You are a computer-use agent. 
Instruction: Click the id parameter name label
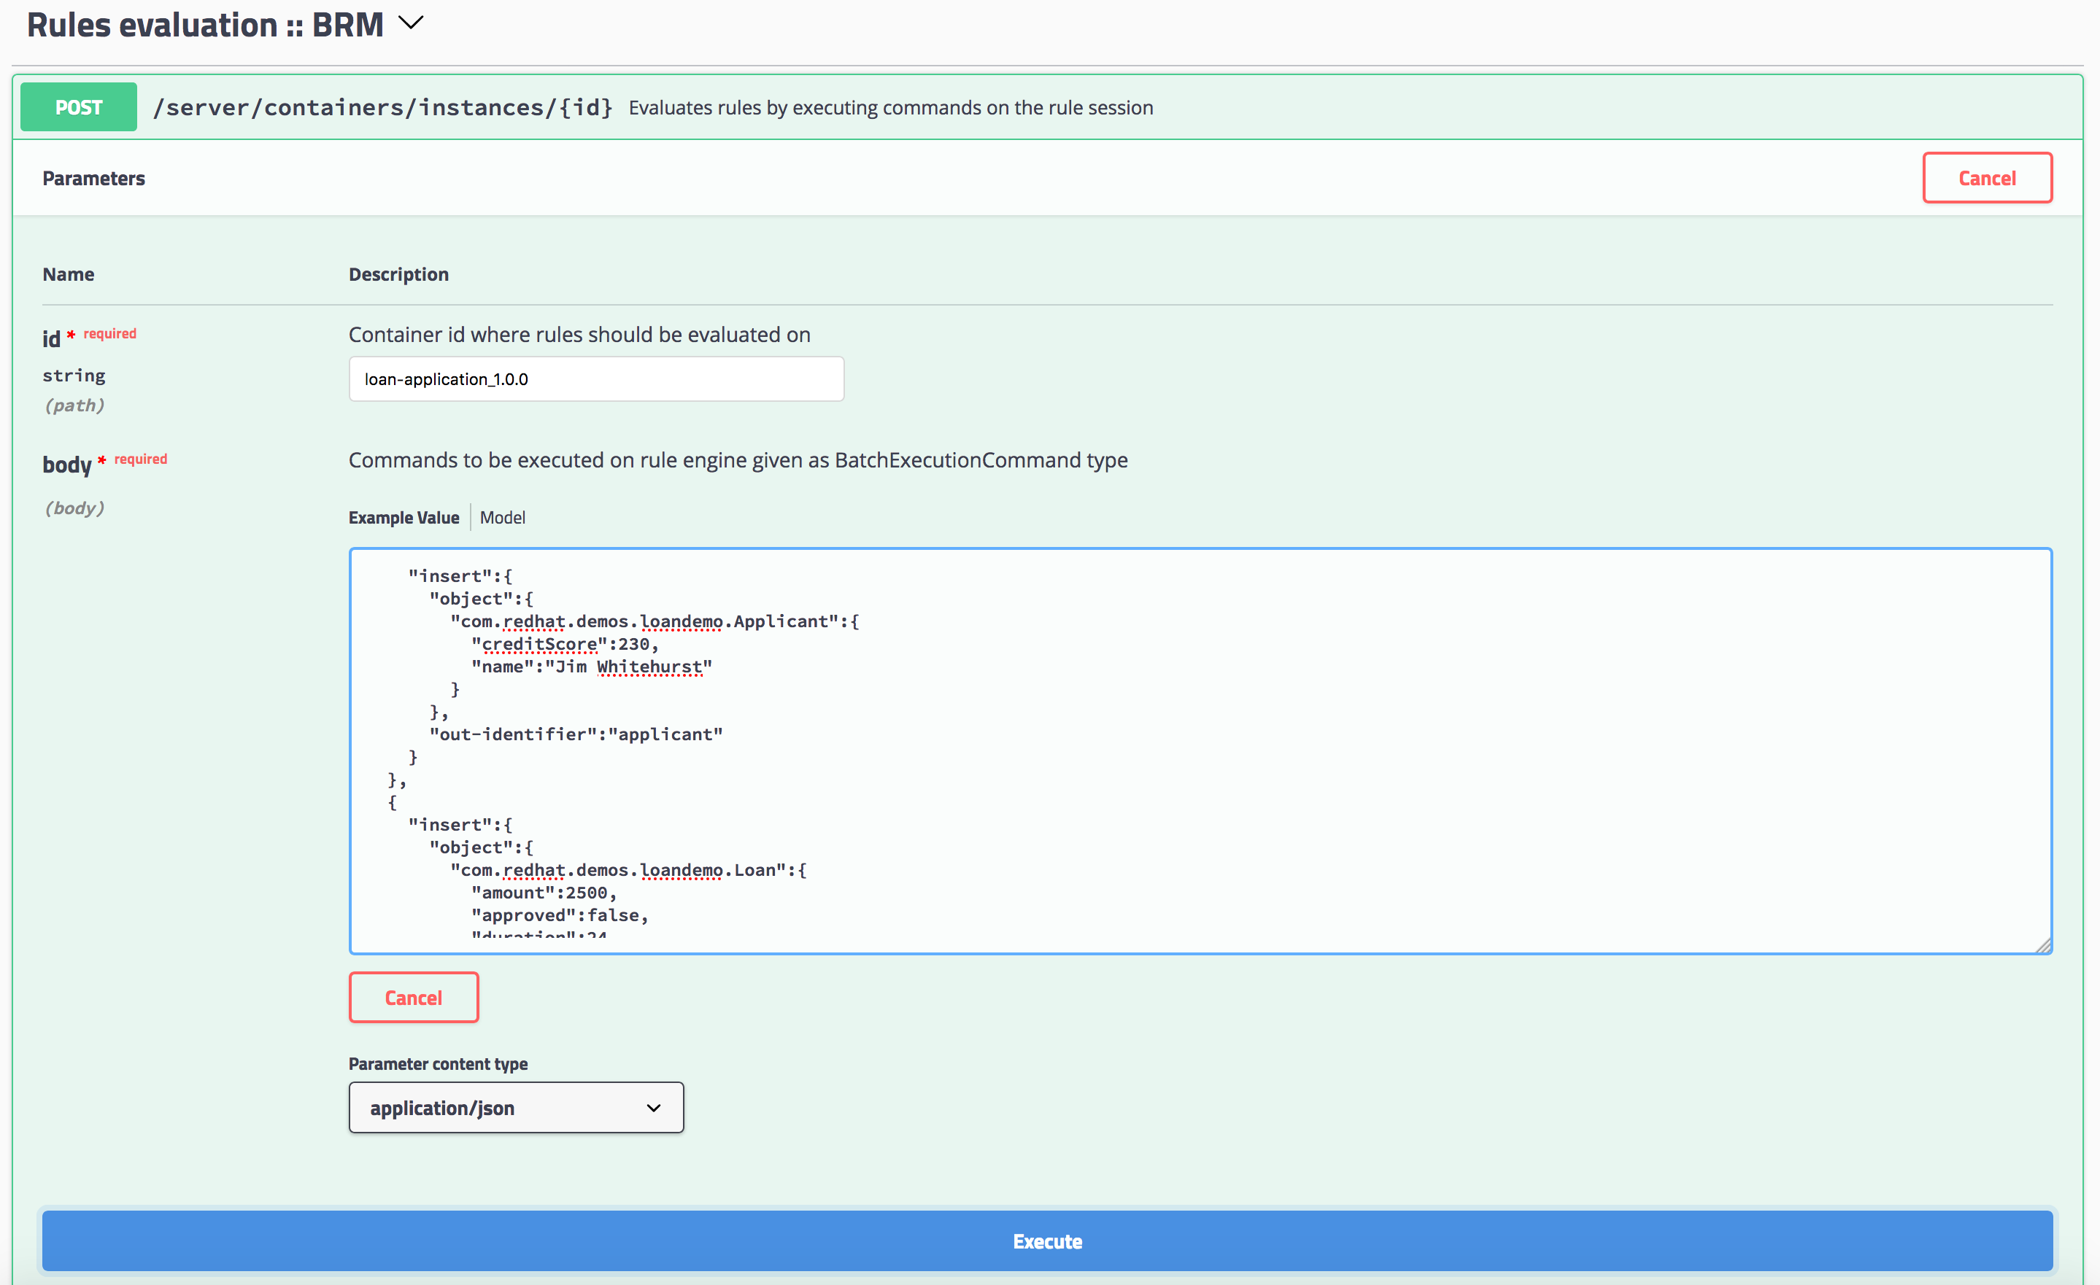click(x=51, y=339)
